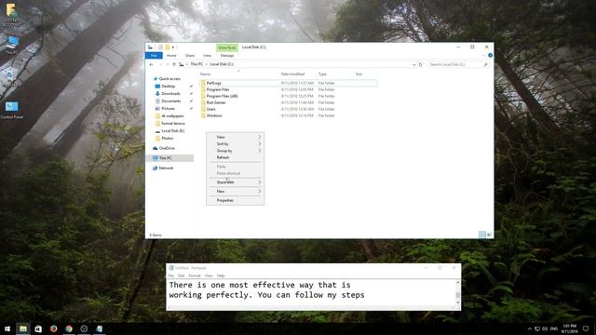Open Notepad's Help menu
The width and height of the screenshot is (596, 335).
coord(221,275)
